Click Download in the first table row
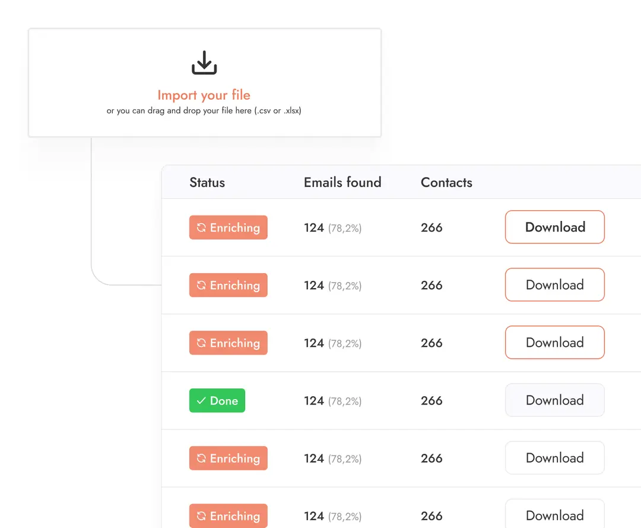 coord(555,227)
